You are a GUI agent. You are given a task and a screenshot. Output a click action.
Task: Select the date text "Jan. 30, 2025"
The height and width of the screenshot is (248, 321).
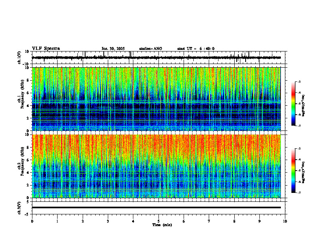[113, 49]
